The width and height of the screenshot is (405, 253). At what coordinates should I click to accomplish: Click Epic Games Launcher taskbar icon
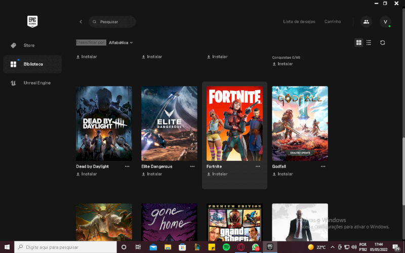[x=270, y=247]
